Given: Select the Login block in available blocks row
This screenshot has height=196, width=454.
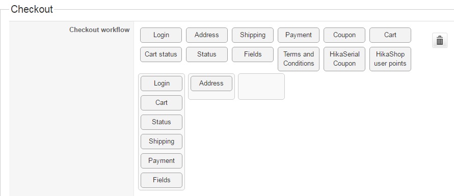Looking at the screenshot, I should (x=161, y=35).
